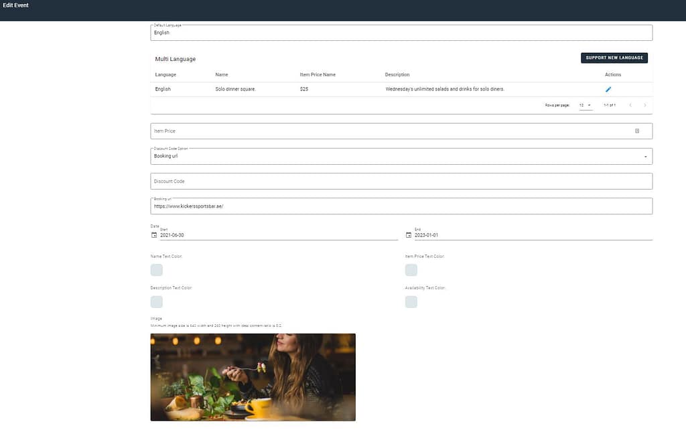This screenshot has height=432, width=686.
Task: Open the Default Language selector
Action: (x=401, y=33)
